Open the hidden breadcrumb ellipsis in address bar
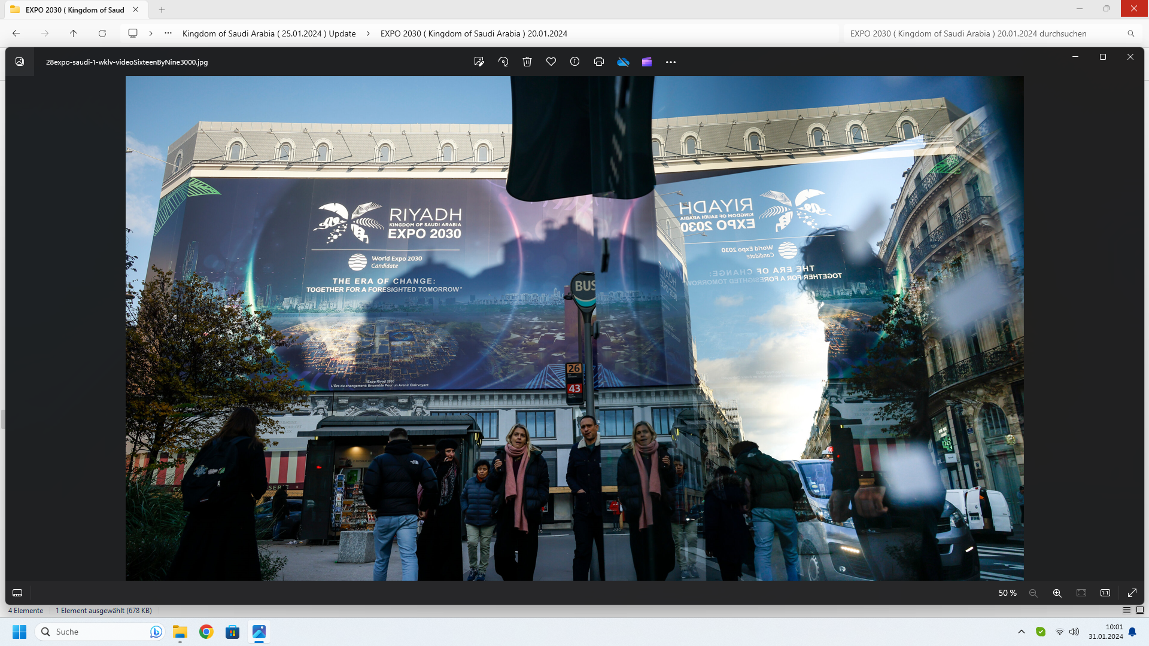The image size is (1149, 646). point(168,33)
